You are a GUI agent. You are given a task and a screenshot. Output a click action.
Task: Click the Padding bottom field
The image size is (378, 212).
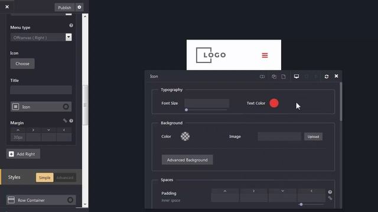pyautogui.click(x=282, y=197)
